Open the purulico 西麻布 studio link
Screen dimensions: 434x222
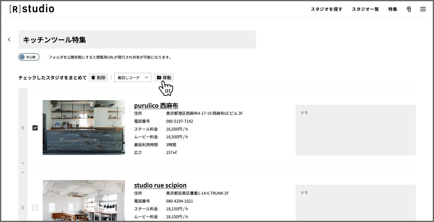(x=156, y=106)
